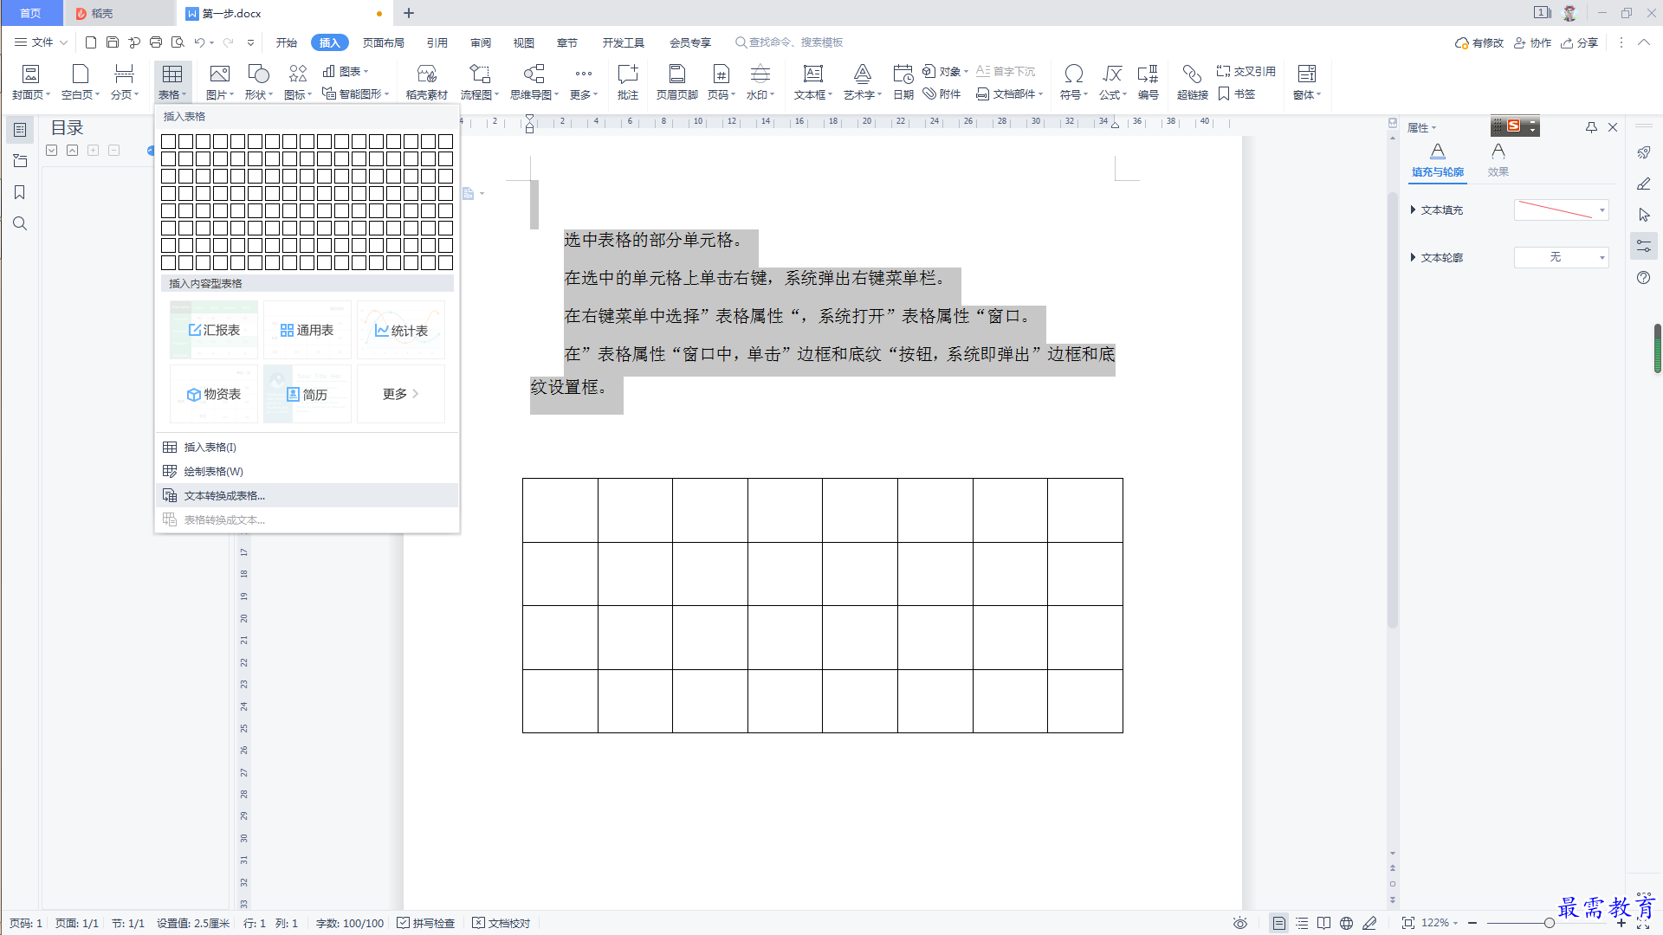The width and height of the screenshot is (1663, 935).
Task: Open header and footer (页眉页脚)
Action: (677, 82)
